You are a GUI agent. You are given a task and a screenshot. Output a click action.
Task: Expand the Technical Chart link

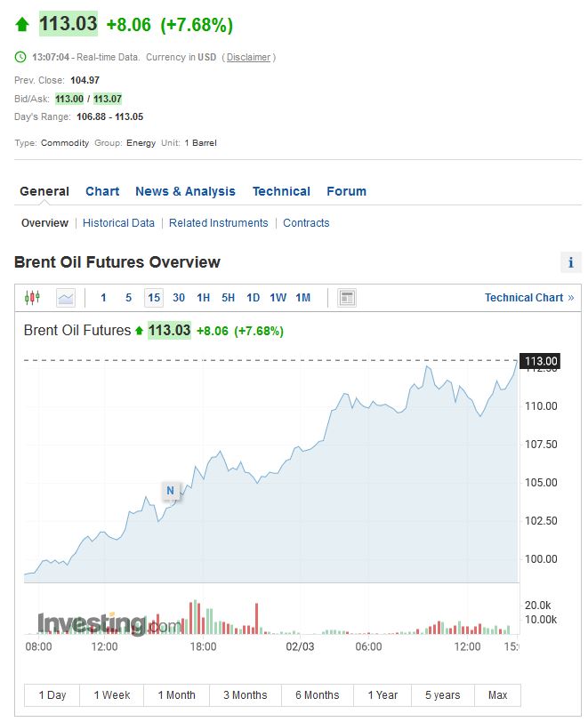pos(529,298)
